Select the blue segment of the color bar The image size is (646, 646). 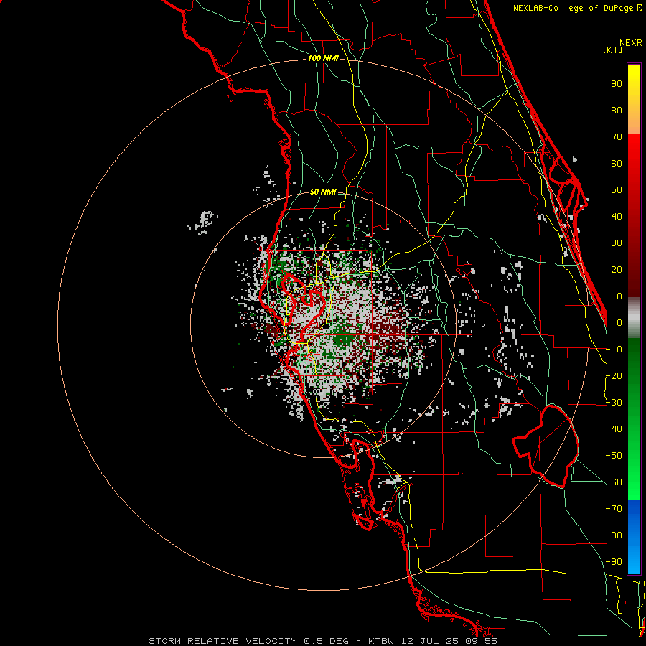634,537
